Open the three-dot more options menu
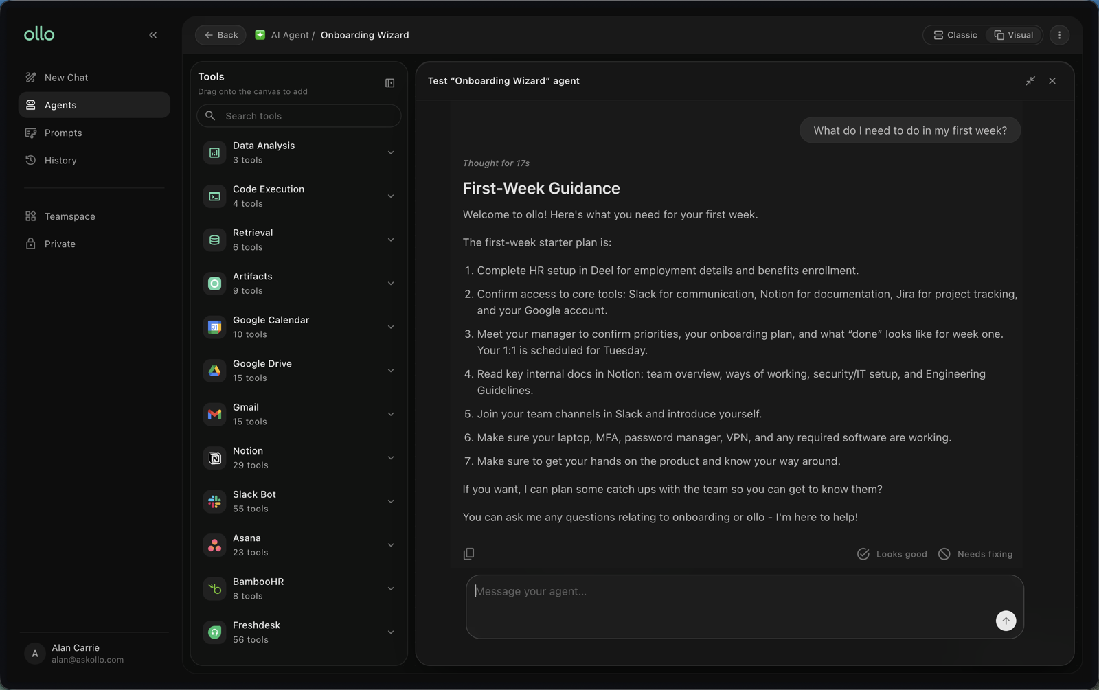 [1059, 35]
